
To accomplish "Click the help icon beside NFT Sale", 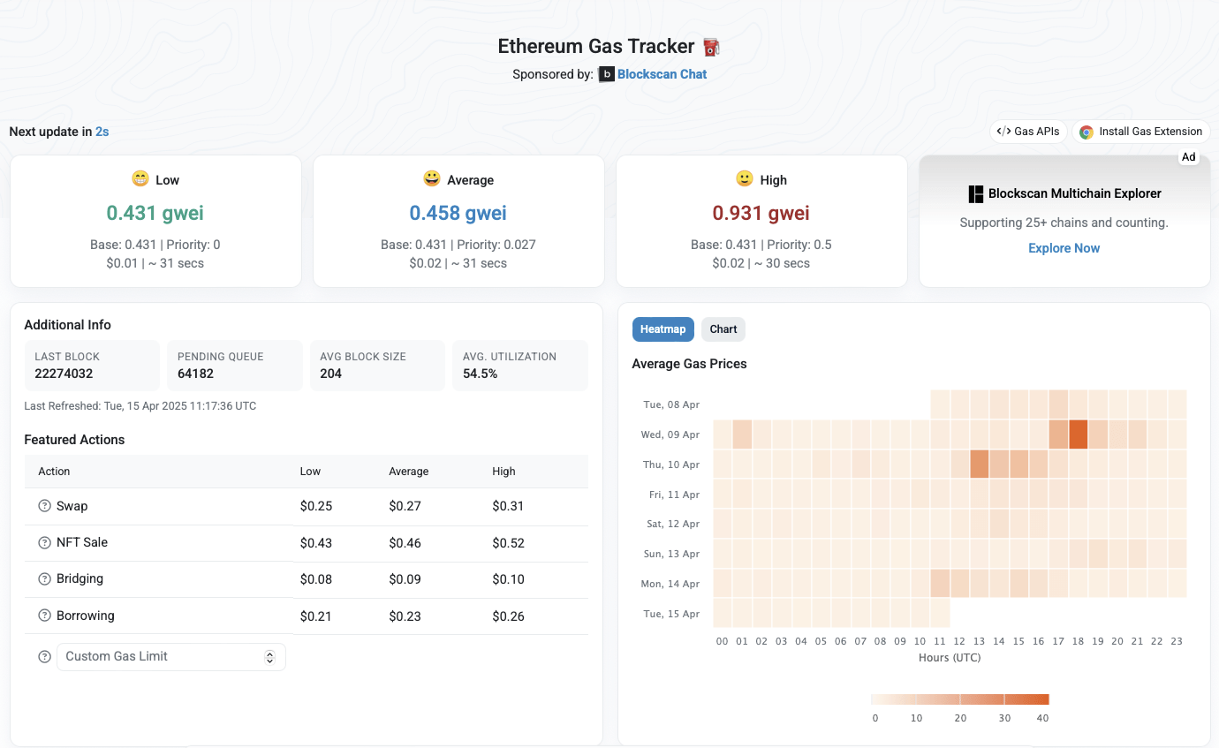I will pos(44,542).
